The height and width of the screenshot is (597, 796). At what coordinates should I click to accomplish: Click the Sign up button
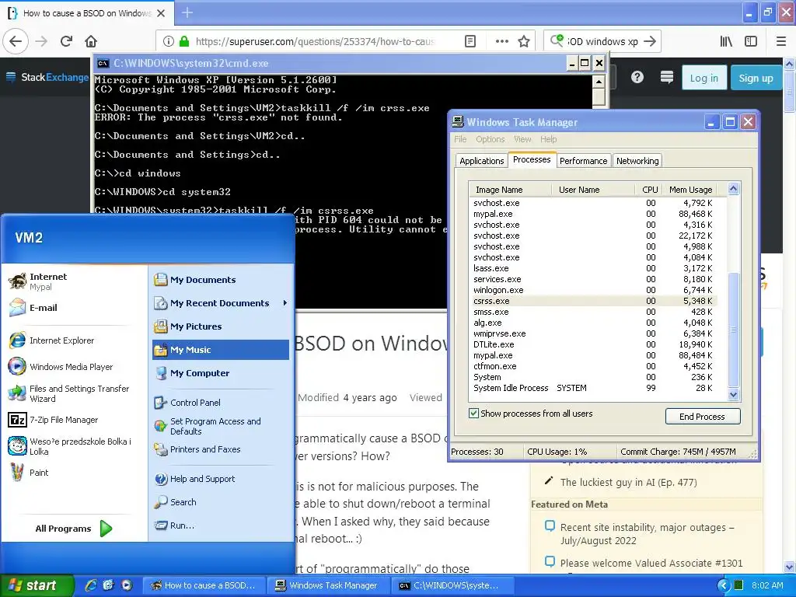click(756, 78)
